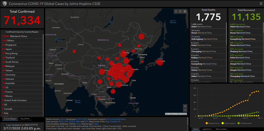The image size is (264, 131).
Task: Select the Actual chart tab
Action: click(196, 129)
